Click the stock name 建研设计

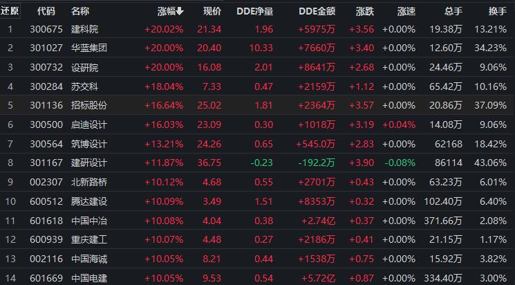pyautogui.click(x=89, y=163)
